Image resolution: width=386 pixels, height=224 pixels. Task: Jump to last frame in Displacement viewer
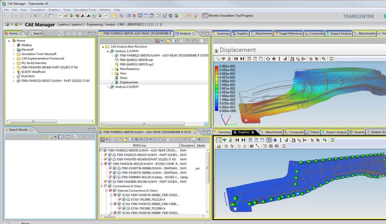click(242, 59)
